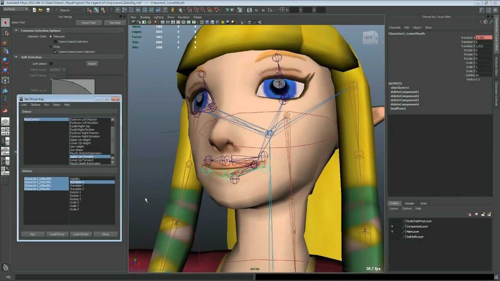
Task: Toggle visibility box of DeskChairPropLayer
Action: tap(392, 221)
